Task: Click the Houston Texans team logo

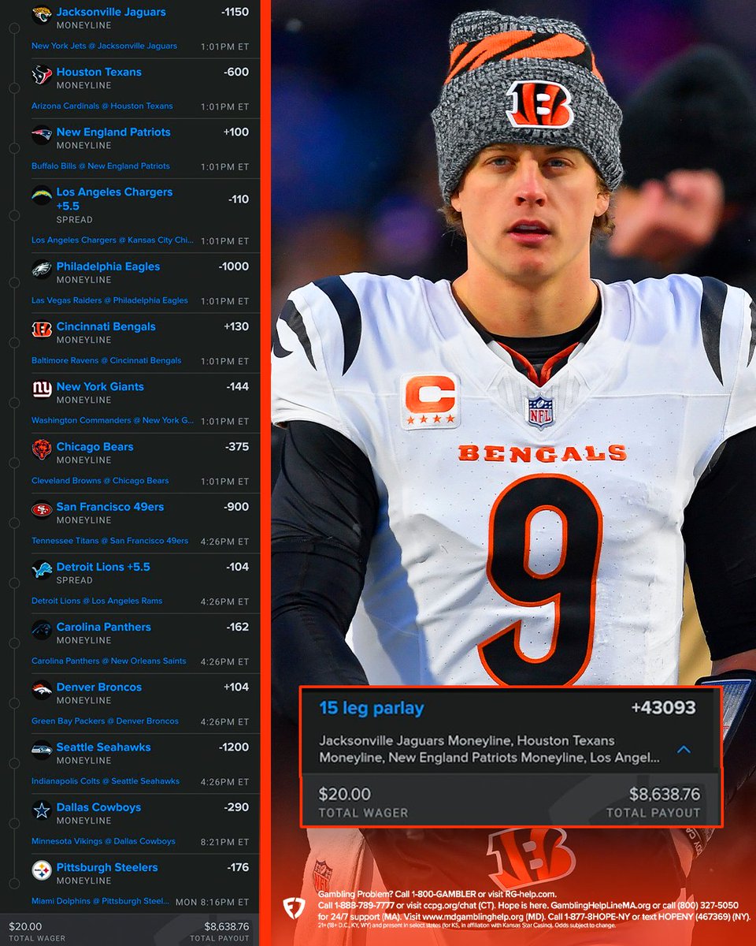Action: tap(42, 75)
